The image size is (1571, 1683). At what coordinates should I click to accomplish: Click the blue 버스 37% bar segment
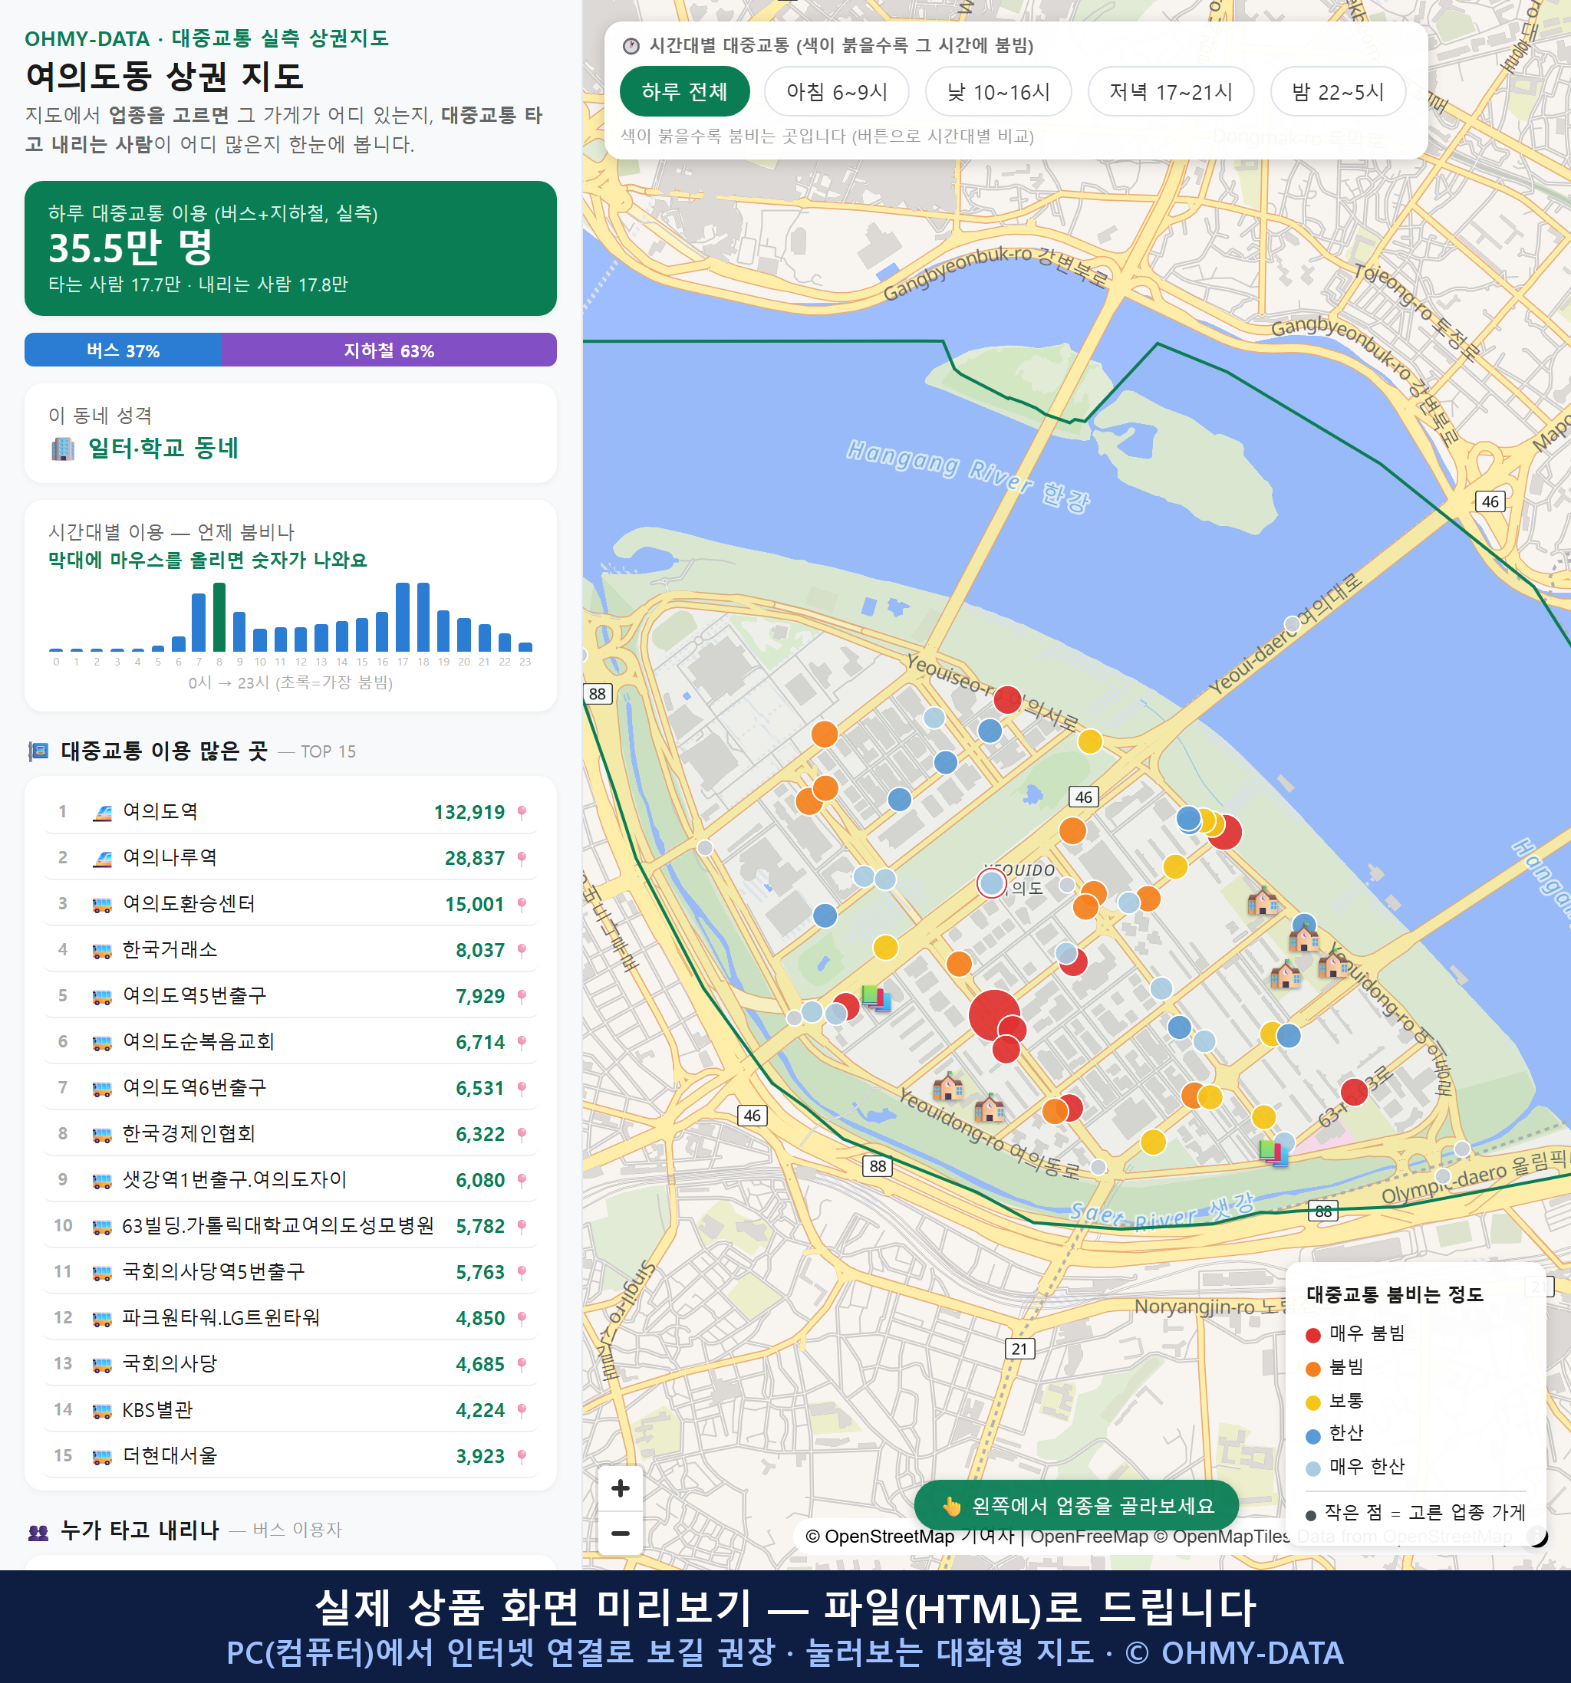(x=123, y=350)
